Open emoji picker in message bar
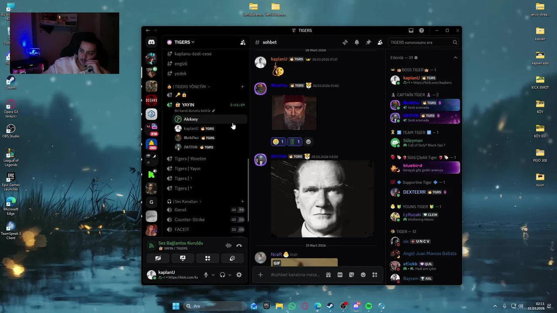Screen dimensions: 557x313 pyautogui.click(x=363, y=275)
